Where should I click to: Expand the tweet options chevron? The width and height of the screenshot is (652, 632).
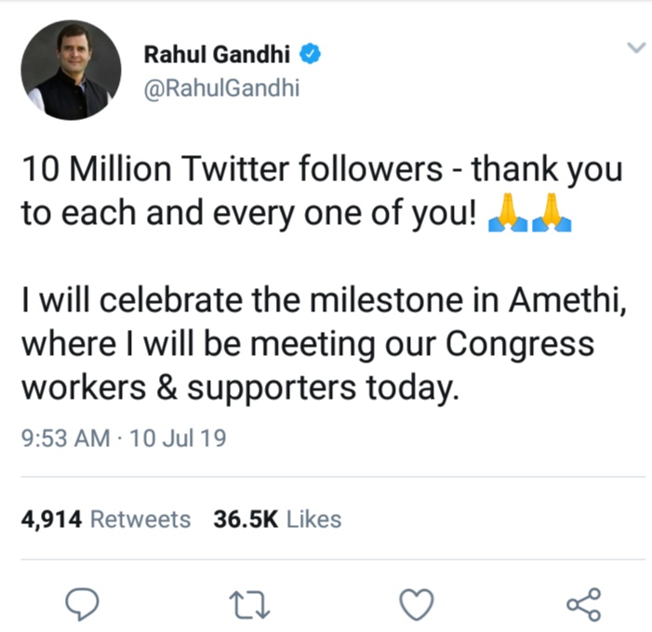point(637,47)
